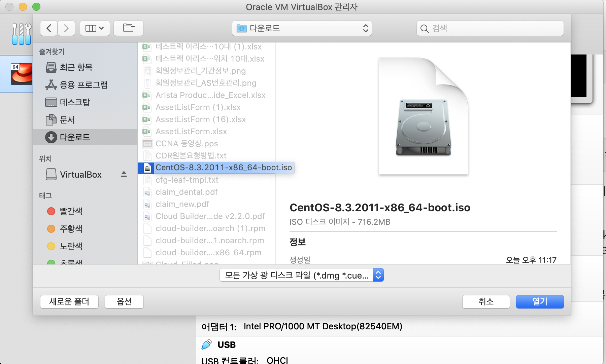Select the VirtualBox volume in the sidebar

click(81, 175)
